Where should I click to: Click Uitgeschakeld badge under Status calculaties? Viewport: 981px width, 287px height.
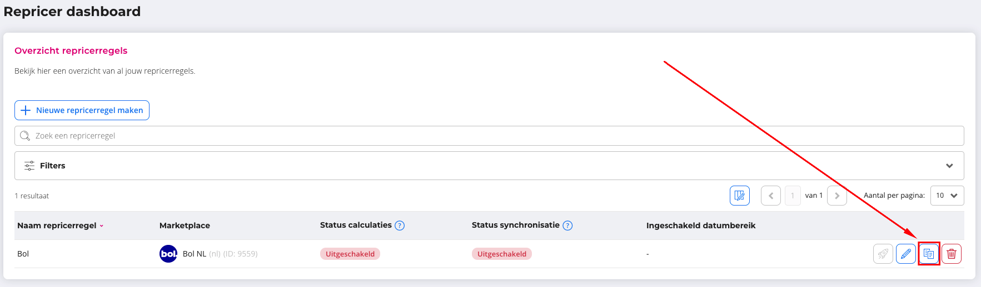coord(350,254)
